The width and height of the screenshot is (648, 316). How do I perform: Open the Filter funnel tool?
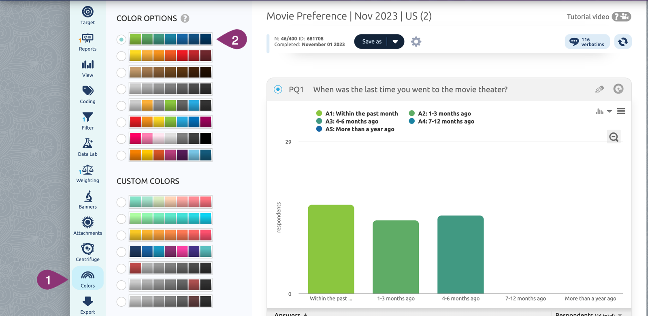tap(87, 121)
